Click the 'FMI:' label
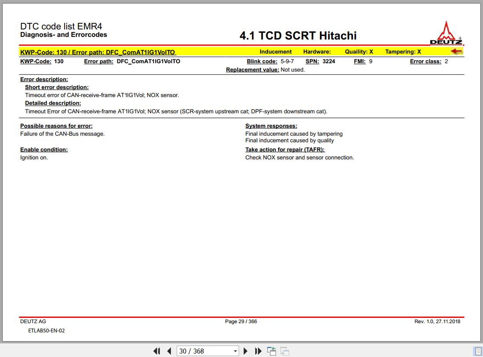483x357 pixels. (360, 61)
